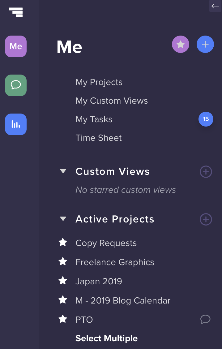Unstar the Freelance Graphics project
This screenshot has width=222, height=349.
point(63,262)
